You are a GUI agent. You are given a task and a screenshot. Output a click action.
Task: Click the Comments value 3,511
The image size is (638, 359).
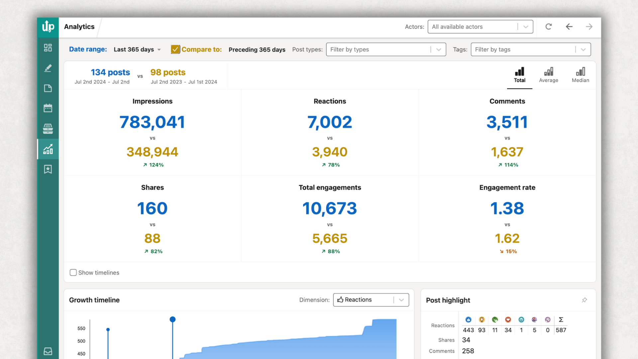point(507,122)
